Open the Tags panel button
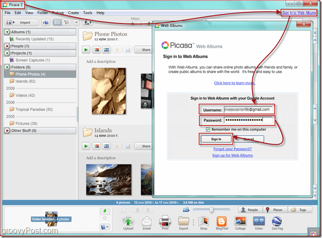This screenshot has width=322, height=238. (300, 210)
